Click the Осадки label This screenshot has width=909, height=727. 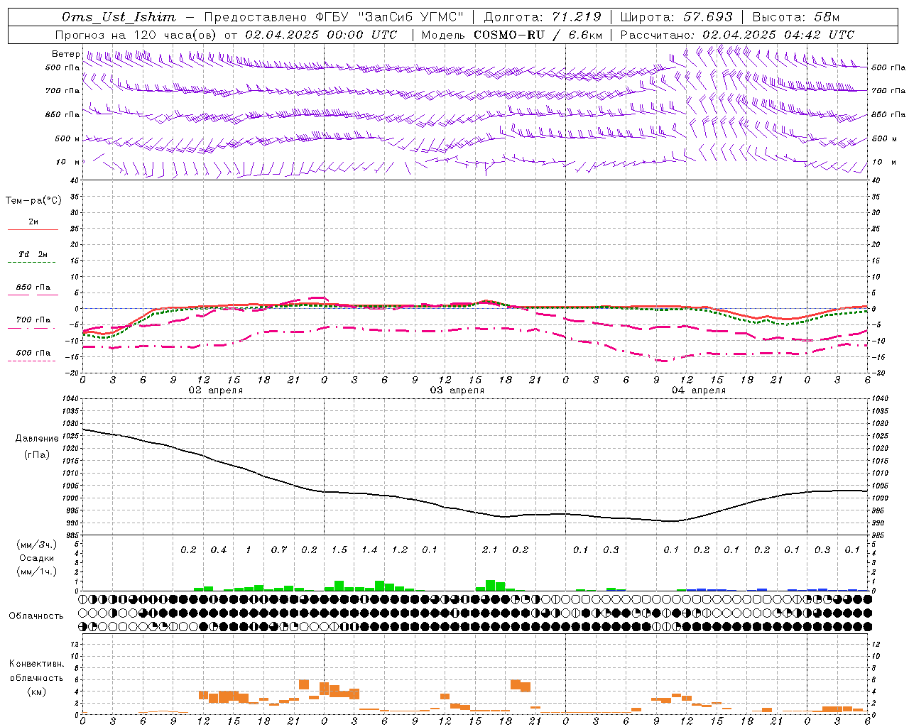coord(36,558)
